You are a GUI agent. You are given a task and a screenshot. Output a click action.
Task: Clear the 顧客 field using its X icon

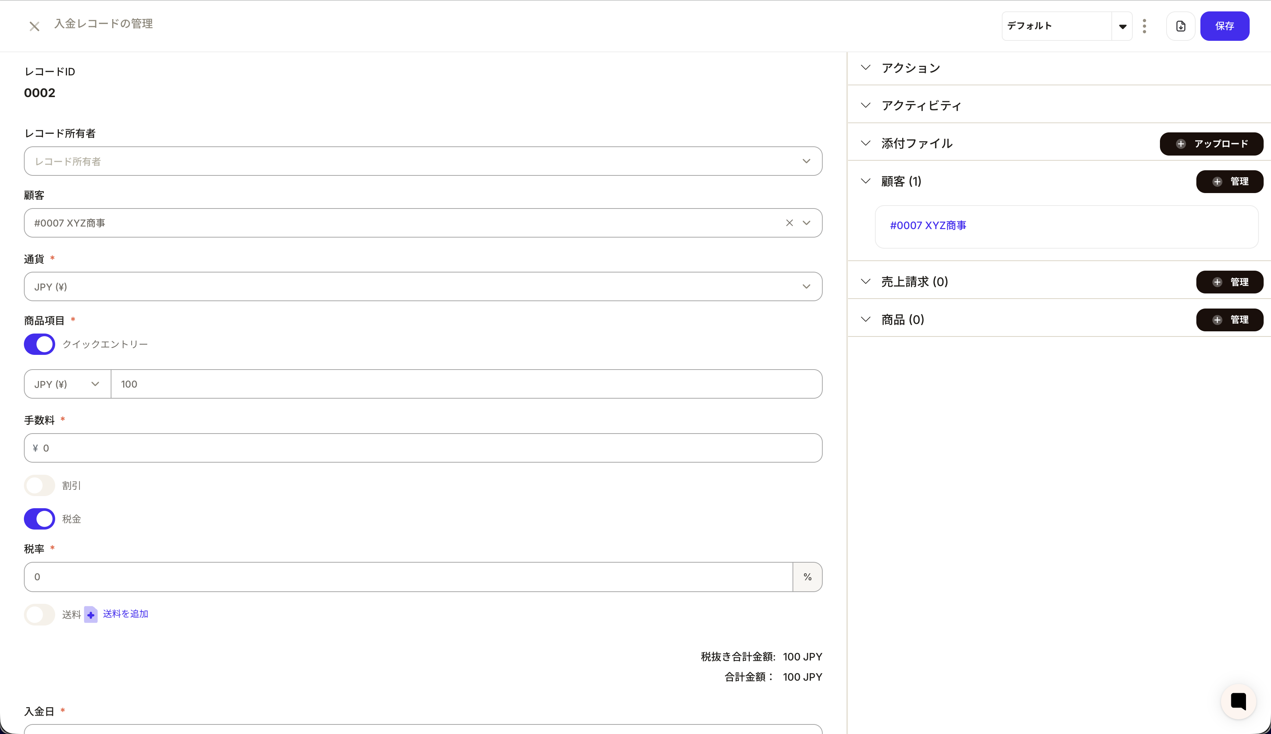790,223
